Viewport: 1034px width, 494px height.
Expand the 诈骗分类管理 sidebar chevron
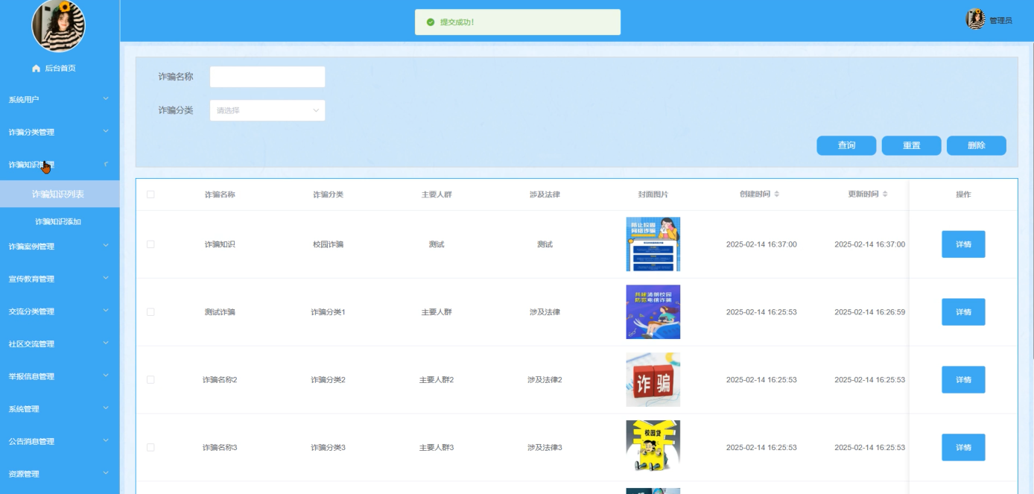coord(106,132)
